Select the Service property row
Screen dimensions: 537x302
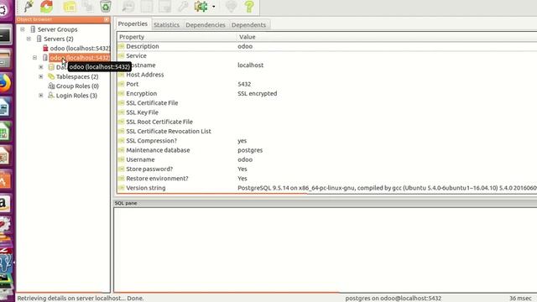coord(327,56)
